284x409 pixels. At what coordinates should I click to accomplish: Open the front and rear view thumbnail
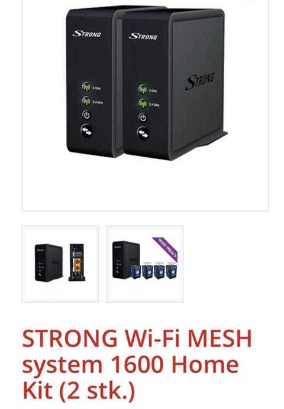click(60, 264)
